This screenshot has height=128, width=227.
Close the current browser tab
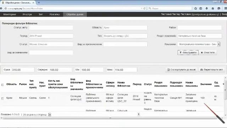coord(33,2)
